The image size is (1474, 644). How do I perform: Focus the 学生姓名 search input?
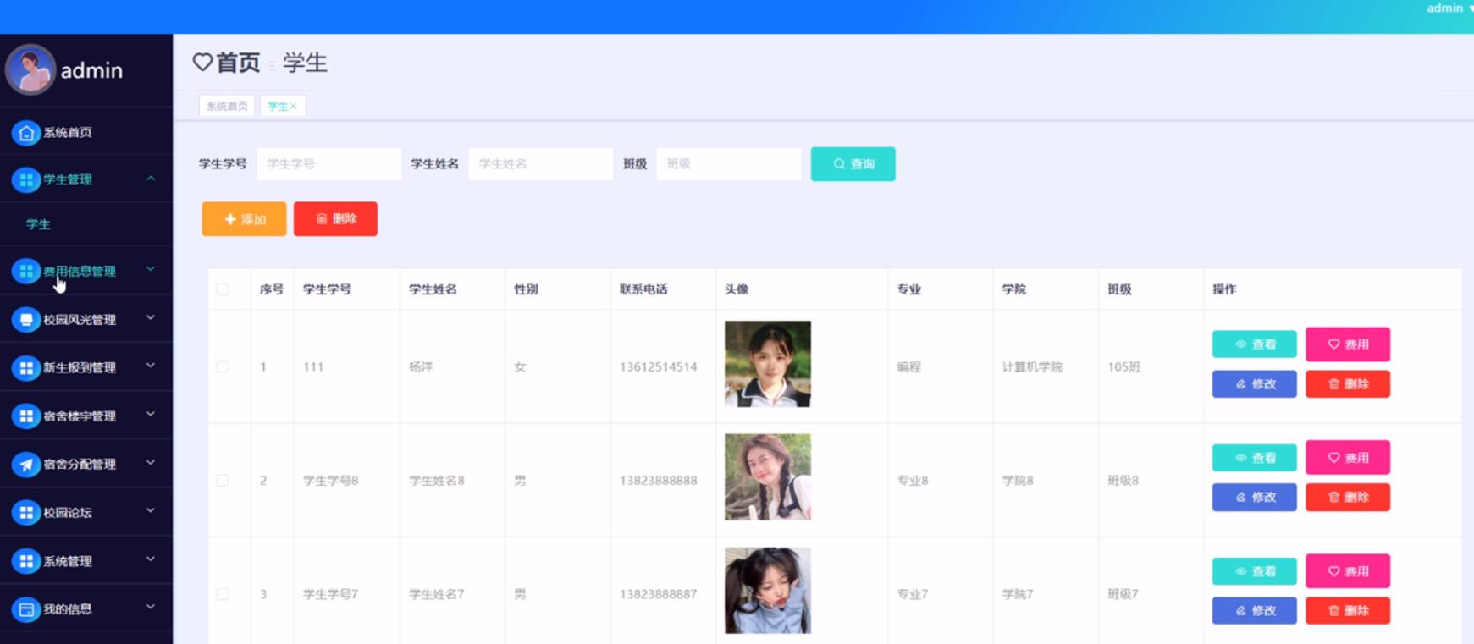(x=541, y=164)
